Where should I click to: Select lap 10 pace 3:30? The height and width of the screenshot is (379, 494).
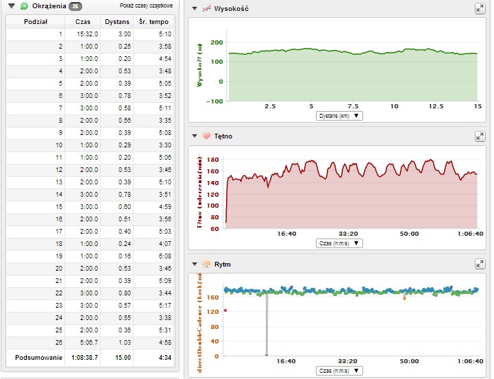(x=165, y=145)
